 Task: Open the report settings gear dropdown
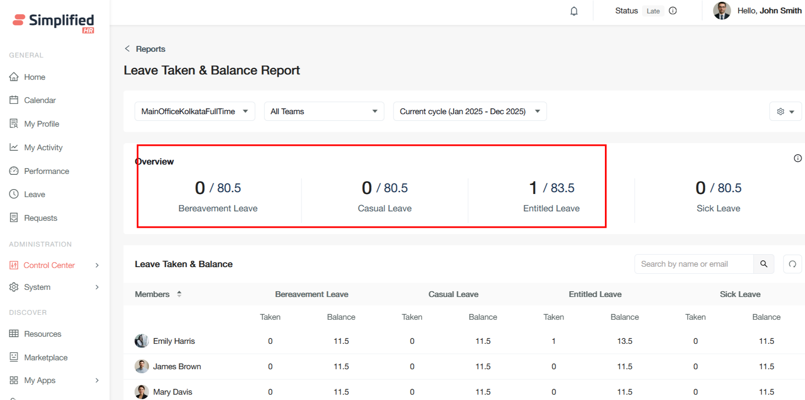pyautogui.click(x=785, y=111)
